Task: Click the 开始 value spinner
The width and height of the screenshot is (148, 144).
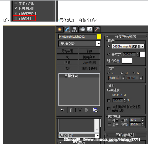Action: pos(143,120)
